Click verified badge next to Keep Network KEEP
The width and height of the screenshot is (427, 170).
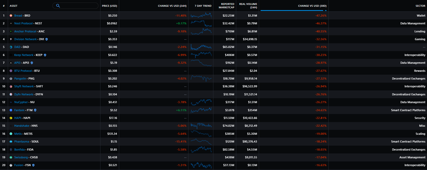point(45,55)
